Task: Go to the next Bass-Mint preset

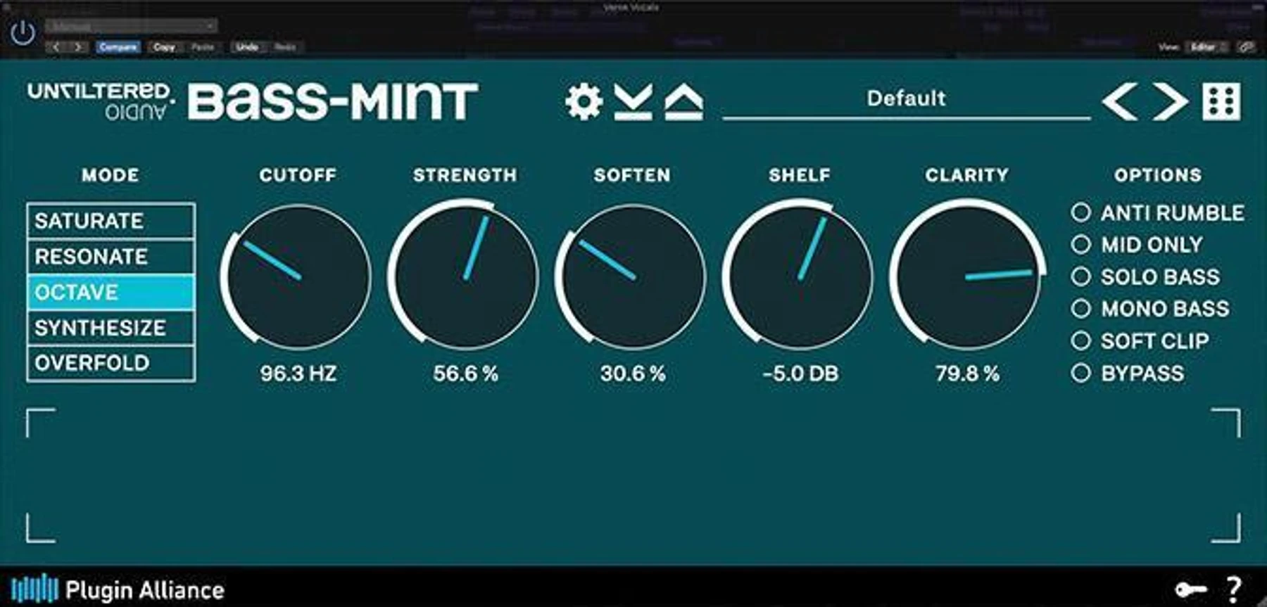Action: pyautogui.click(x=1170, y=102)
